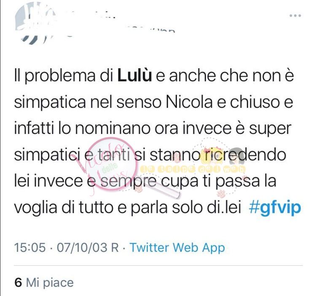The width and height of the screenshot is (316, 296).
Task: Click the tweet's first line 'Il problema di'
Action: [64, 76]
